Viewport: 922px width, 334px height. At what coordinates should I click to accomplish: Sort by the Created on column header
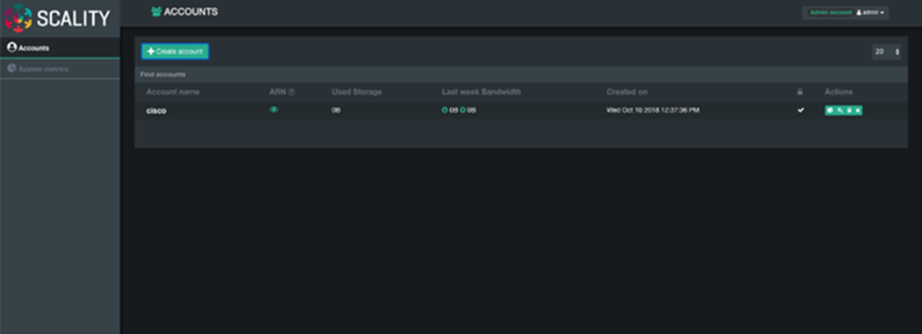pyautogui.click(x=627, y=92)
